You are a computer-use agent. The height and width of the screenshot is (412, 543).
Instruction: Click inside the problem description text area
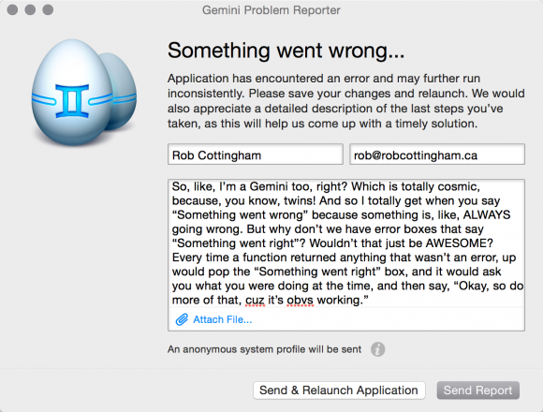click(x=346, y=243)
